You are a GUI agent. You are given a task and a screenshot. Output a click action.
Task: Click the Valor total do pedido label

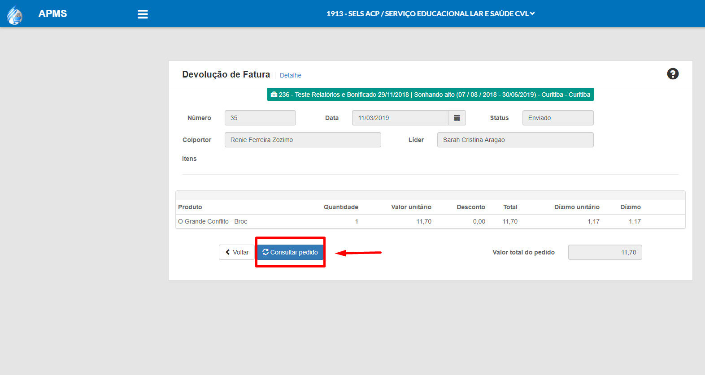523,252
